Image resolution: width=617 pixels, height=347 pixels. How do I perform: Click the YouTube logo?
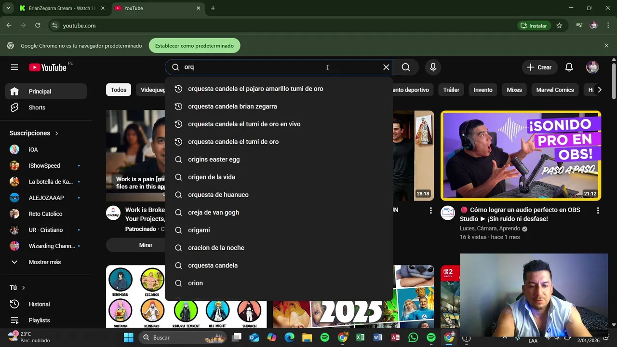48,67
